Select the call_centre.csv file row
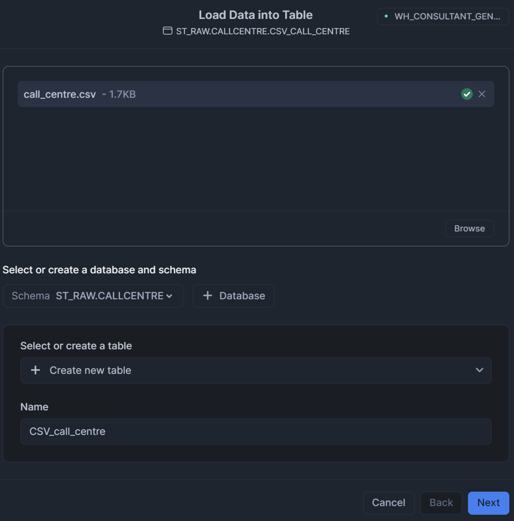Image resolution: width=514 pixels, height=521 pixels. coord(239,94)
